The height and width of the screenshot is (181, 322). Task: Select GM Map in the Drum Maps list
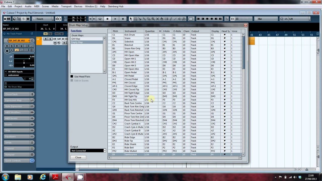[x=87, y=39]
